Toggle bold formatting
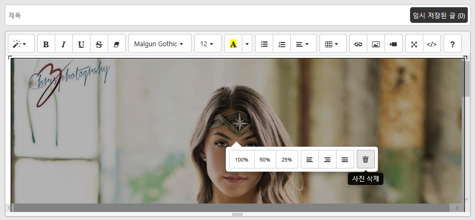 pyautogui.click(x=46, y=44)
